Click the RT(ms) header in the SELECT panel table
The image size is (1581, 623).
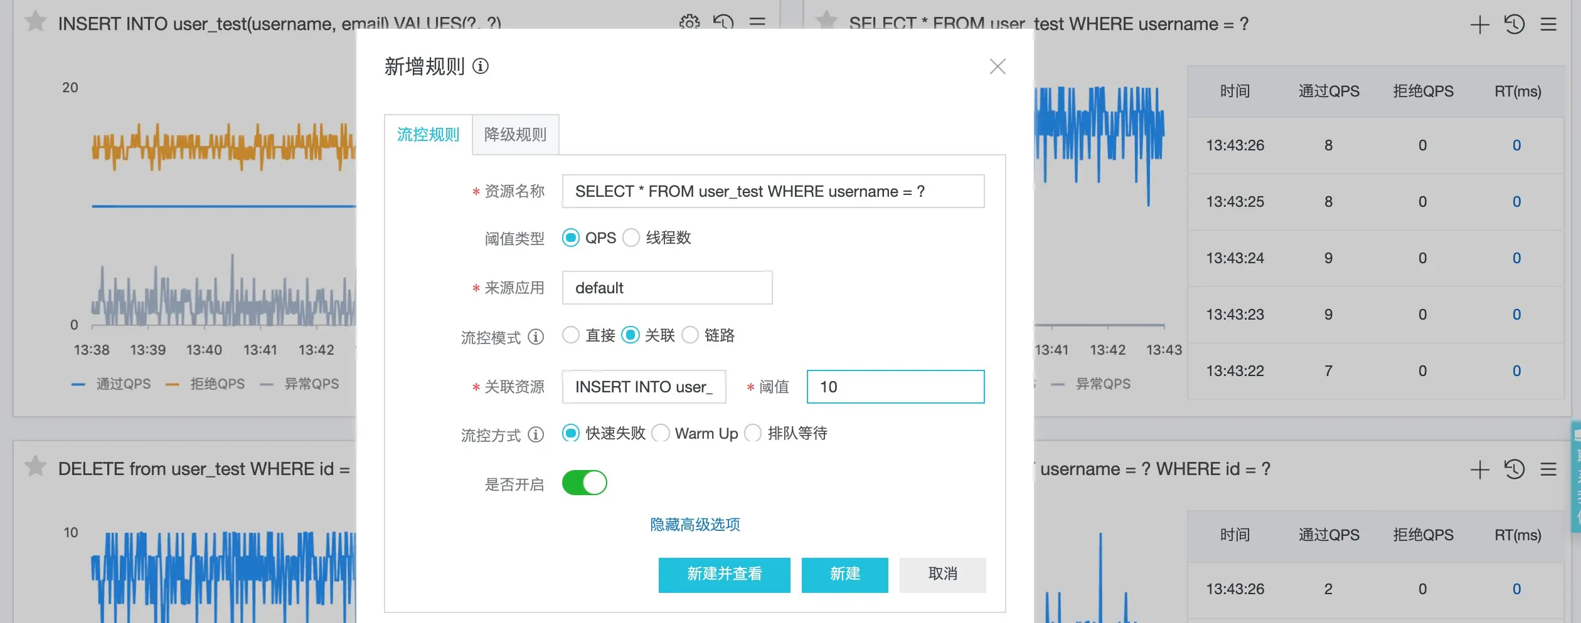[x=1518, y=92]
